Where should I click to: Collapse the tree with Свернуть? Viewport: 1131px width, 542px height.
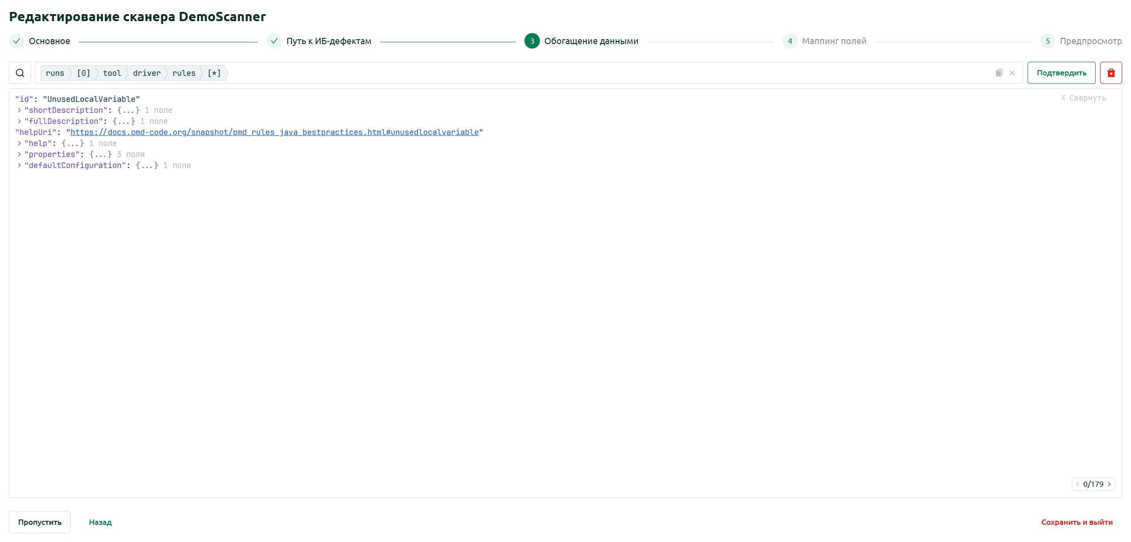(1083, 98)
